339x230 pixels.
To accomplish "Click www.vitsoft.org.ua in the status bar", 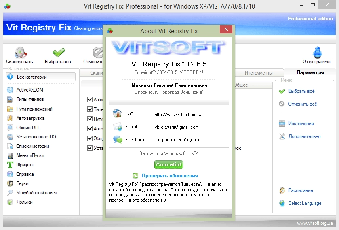I will pyautogui.click(x=315, y=223).
